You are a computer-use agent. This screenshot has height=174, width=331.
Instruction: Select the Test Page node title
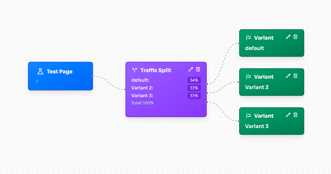(59, 72)
